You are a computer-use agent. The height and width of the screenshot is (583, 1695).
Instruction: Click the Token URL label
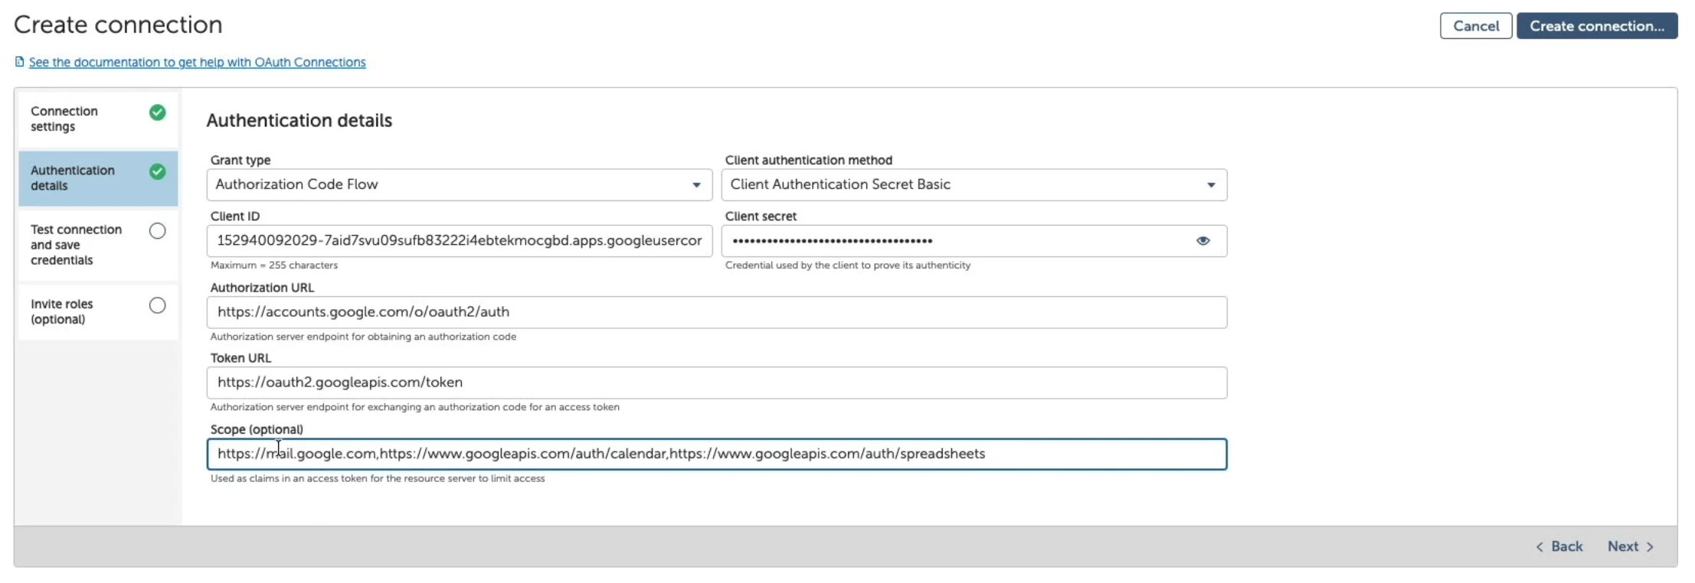[x=241, y=358]
